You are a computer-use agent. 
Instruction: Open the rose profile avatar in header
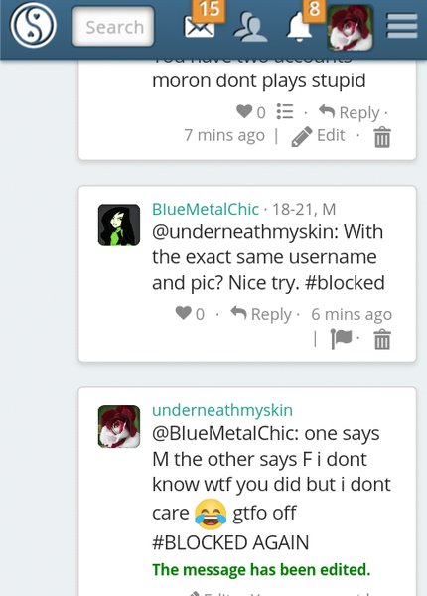[x=351, y=28]
